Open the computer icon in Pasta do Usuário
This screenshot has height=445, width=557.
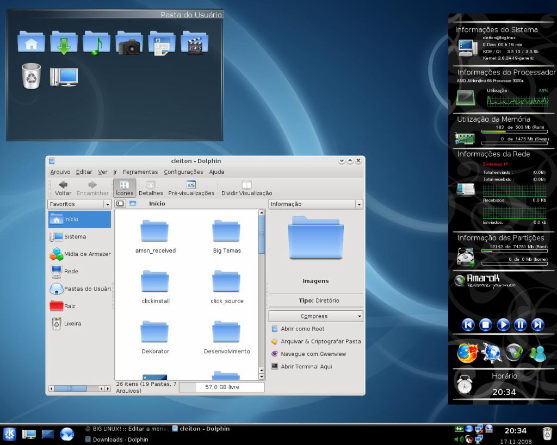point(64,77)
